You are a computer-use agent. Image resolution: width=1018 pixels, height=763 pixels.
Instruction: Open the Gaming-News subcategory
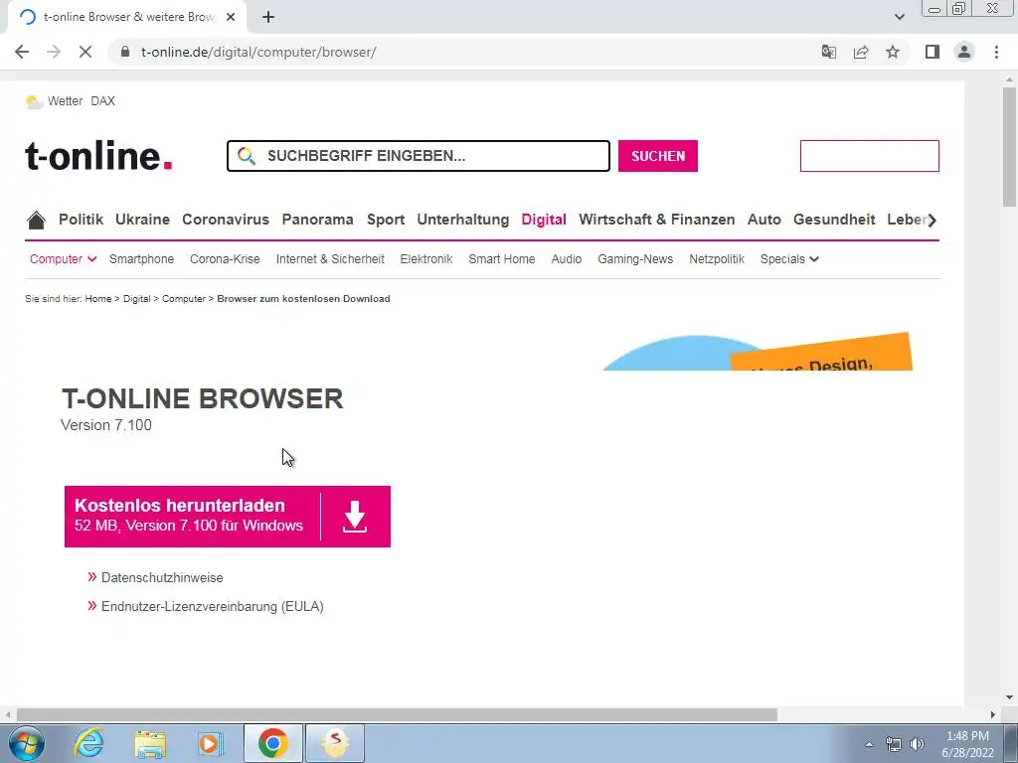635,259
